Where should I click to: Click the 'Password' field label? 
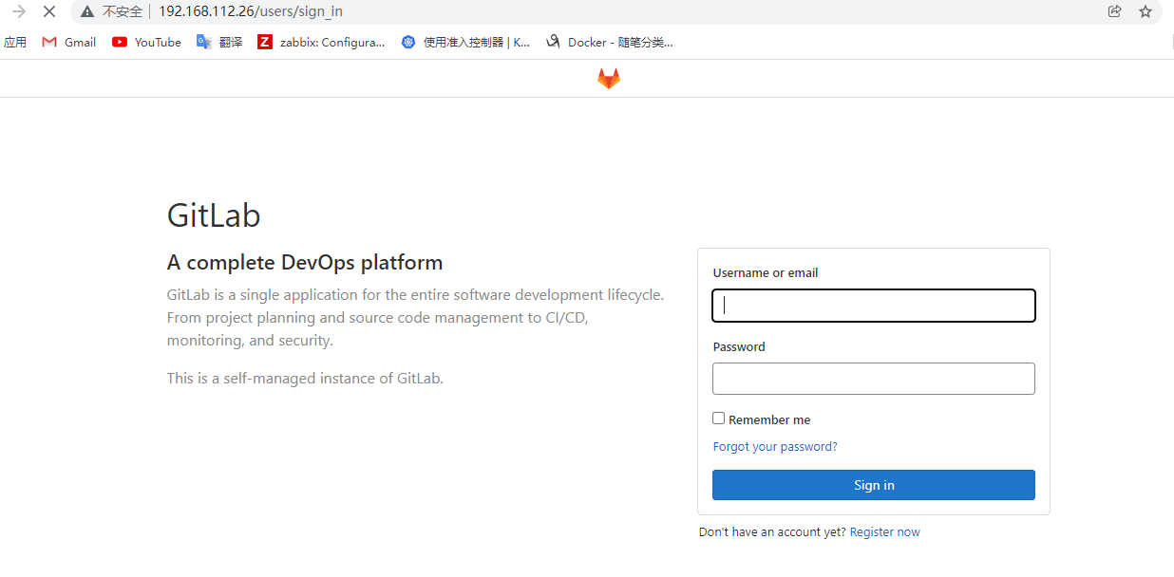(x=739, y=347)
